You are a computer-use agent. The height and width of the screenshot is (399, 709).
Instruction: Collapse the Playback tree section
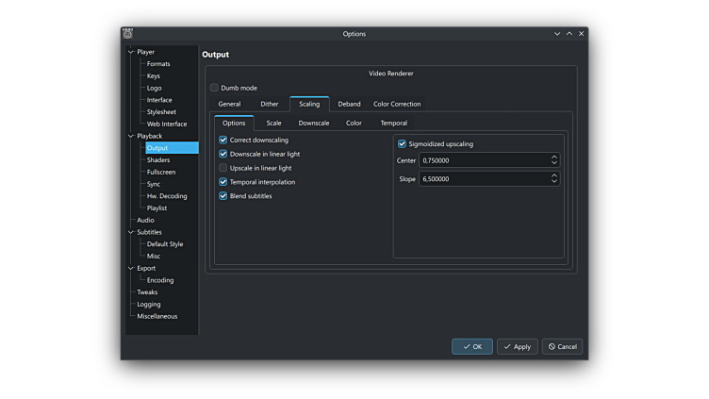(x=131, y=136)
